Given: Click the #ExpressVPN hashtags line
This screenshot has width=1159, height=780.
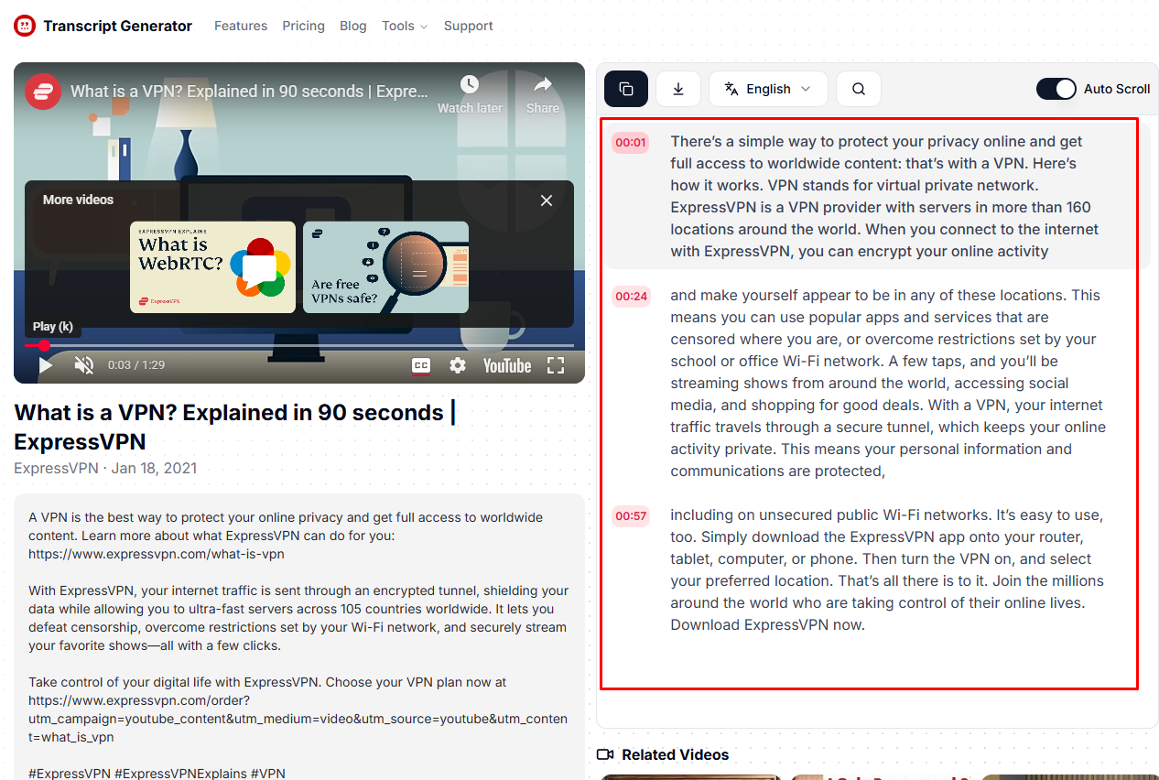Looking at the screenshot, I should pyautogui.click(x=157, y=774).
